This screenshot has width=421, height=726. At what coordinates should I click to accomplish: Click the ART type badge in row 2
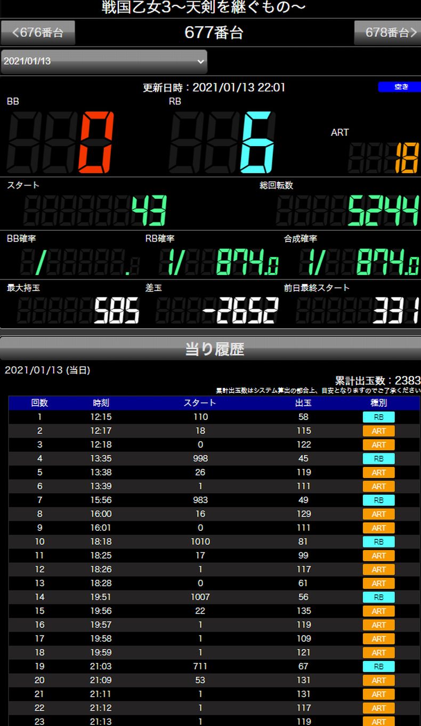[x=379, y=431]
